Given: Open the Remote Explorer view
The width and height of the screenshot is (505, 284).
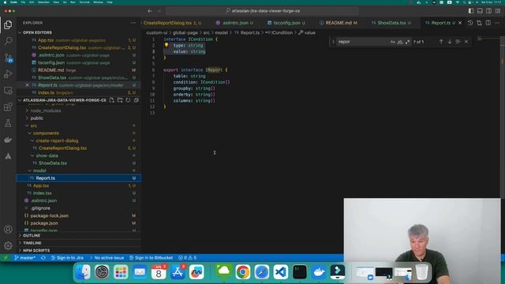Looking at the screenshot, I should pos(8,91).
